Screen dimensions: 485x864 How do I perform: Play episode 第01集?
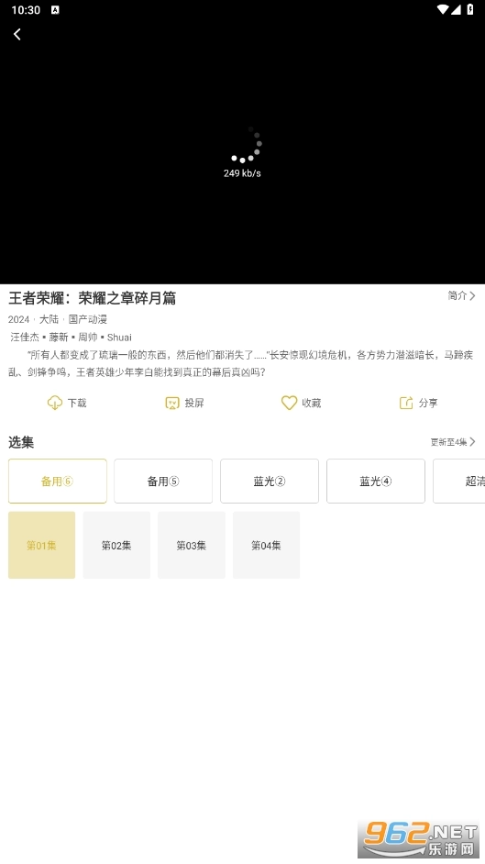pyautogui.click(x=42, y=545)
